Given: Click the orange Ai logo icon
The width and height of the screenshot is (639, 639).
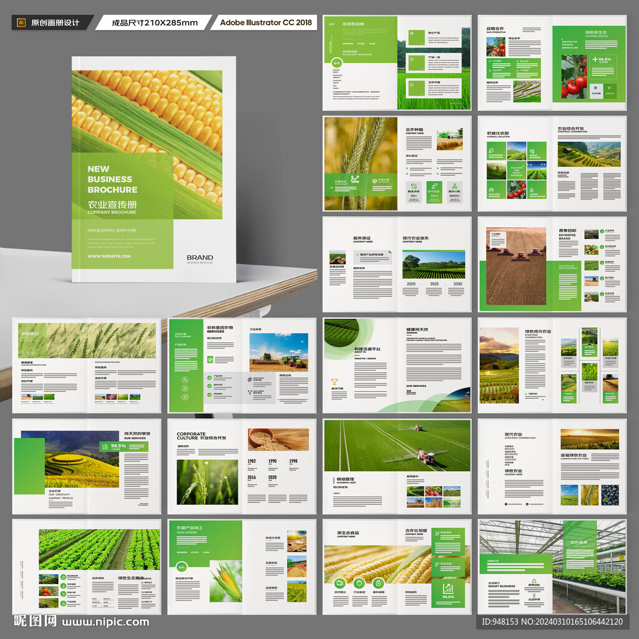Looking at the screenshot, I should (21, 22).
